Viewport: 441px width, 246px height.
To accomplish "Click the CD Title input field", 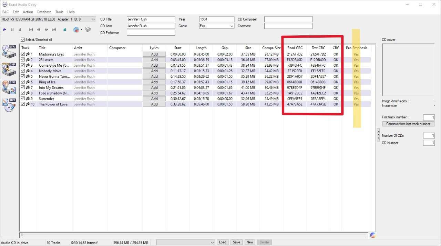I will coord(151,20).
